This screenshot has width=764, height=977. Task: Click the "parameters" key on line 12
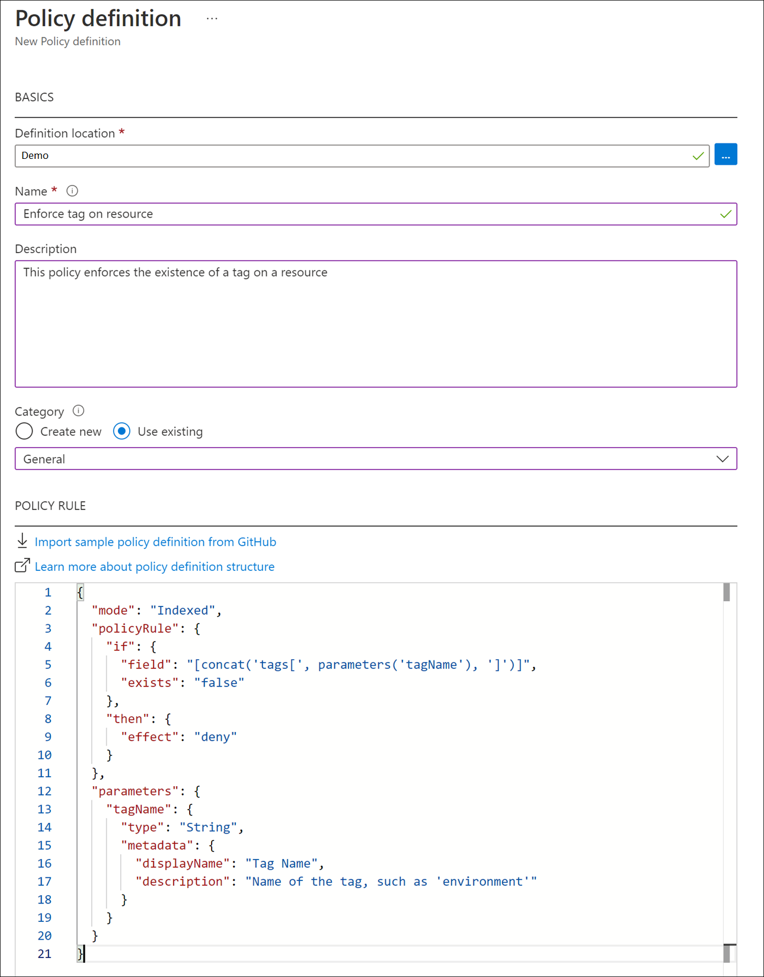pos(135,791)
